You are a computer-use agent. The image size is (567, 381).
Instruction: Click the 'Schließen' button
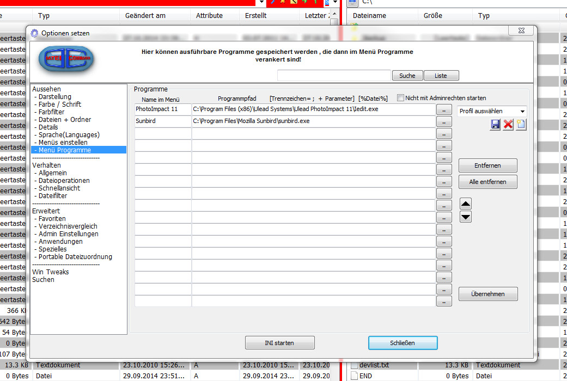pos(403,343)
